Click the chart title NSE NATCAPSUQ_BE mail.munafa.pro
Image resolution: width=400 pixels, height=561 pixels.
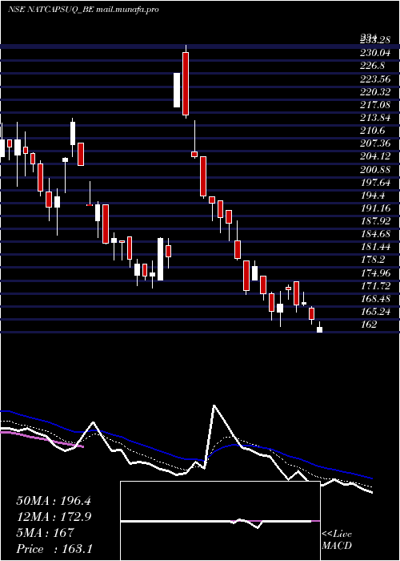click(x=83, y=10)
